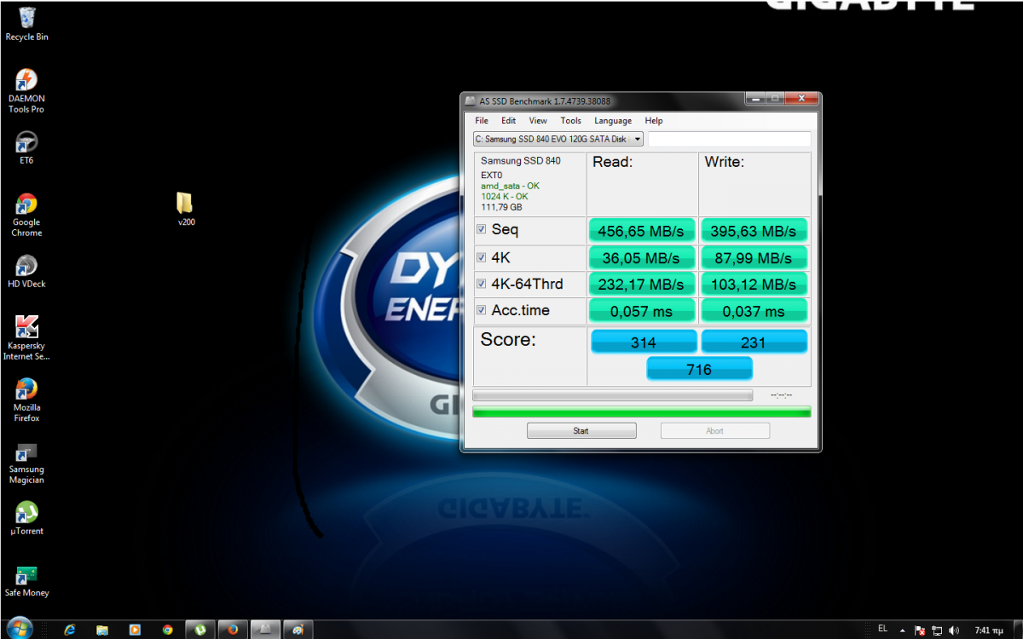Viewport: 1023px width, 639px height.
Task: Click the green overall progress bar
Action: click(642, 412)
